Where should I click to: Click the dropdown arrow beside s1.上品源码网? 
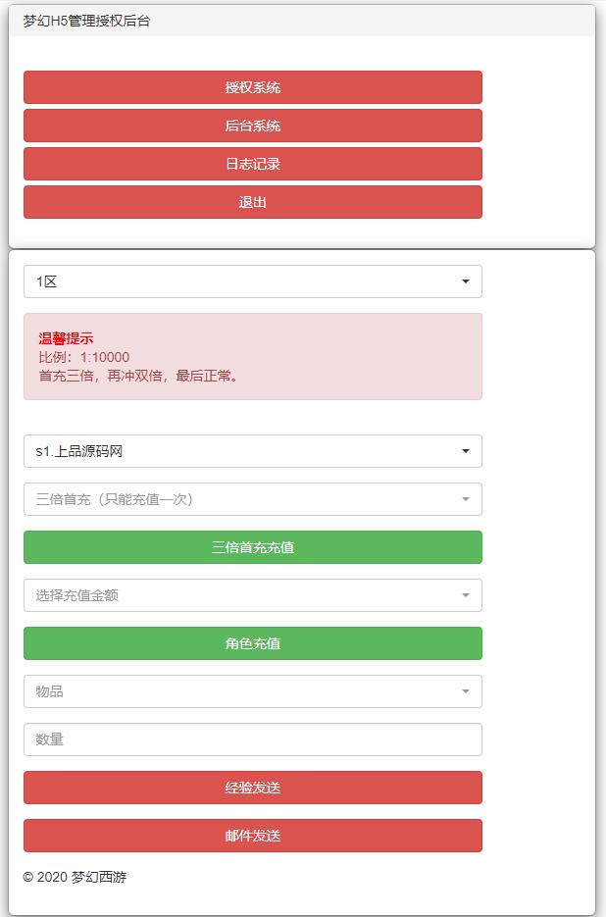click(x=468, y=451)
